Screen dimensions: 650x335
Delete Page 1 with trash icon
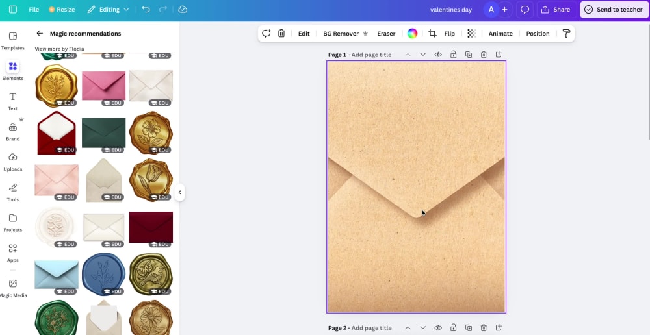pyautogui.click(x=484, y=55)
